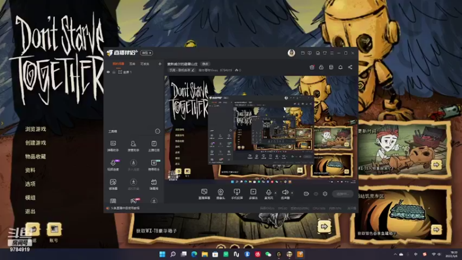Open 资料 in the game menu
Image resolution: width=462 pixels, height=260 pixels.
[30, 170]
